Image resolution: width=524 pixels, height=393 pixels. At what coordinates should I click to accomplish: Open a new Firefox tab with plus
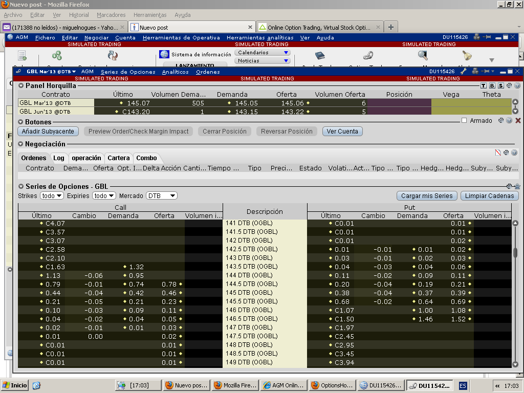point(390,27)
